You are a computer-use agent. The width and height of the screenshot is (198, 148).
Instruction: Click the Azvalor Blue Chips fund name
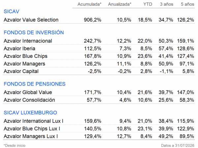pos(25,56)
